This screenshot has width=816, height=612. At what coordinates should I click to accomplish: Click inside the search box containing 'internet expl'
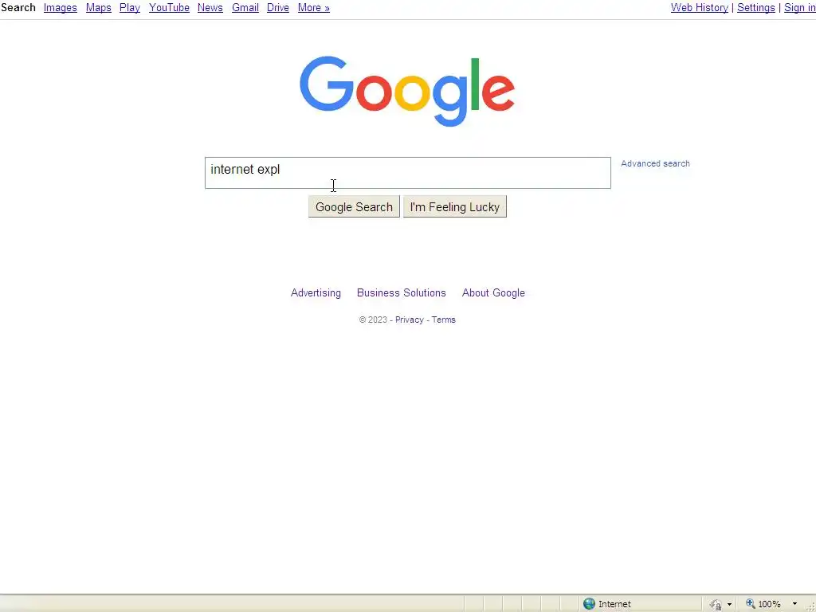click(x=407, y=173)
